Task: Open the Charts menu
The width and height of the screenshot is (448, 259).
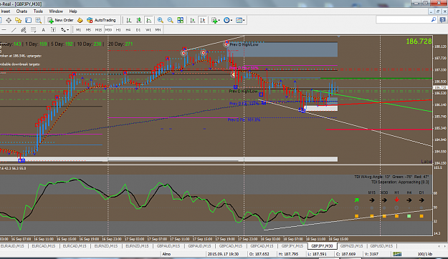Action: pos(22,11)
